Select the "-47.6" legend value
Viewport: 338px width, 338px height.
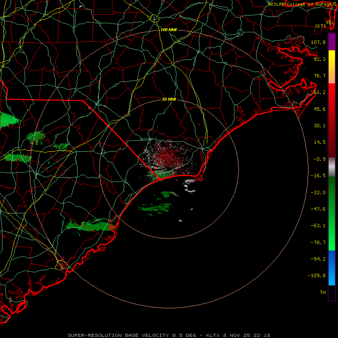[318, 209]
